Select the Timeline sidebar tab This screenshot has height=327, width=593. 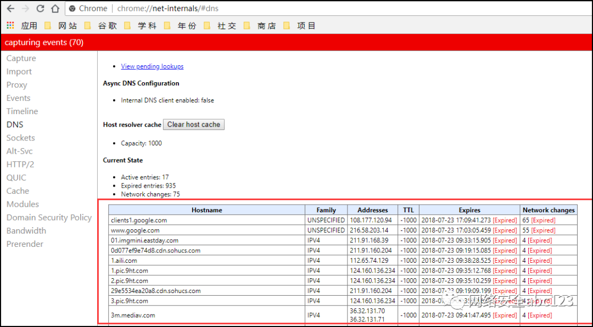click(22, 111)
